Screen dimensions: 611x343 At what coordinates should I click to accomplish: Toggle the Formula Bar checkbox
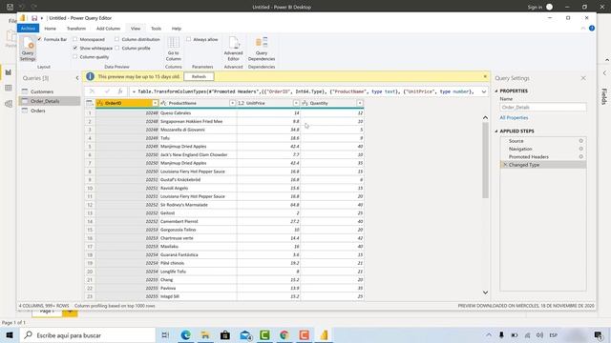(40, 39)
